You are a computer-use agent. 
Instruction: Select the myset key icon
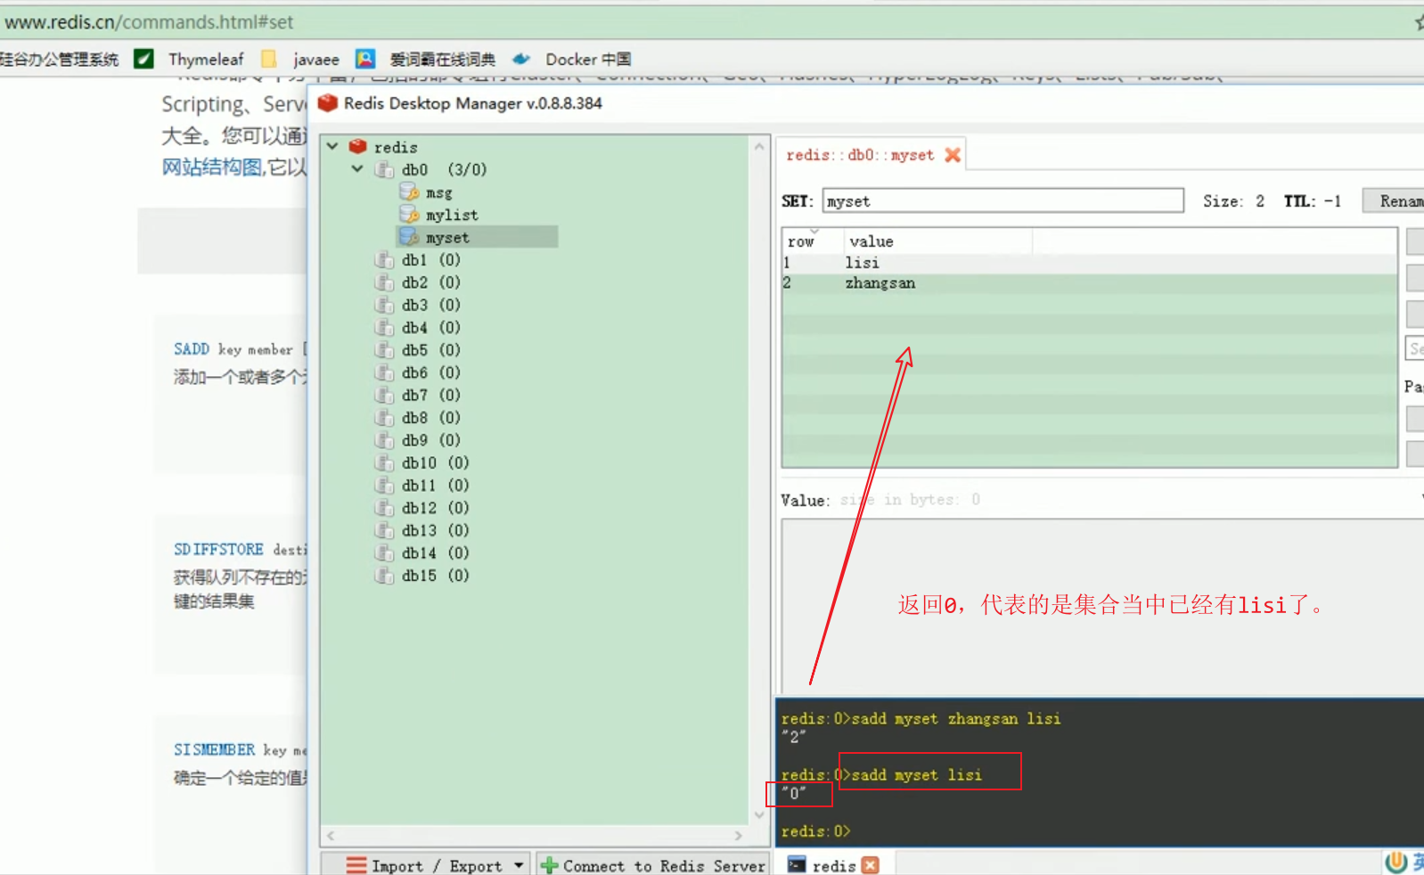409,237
